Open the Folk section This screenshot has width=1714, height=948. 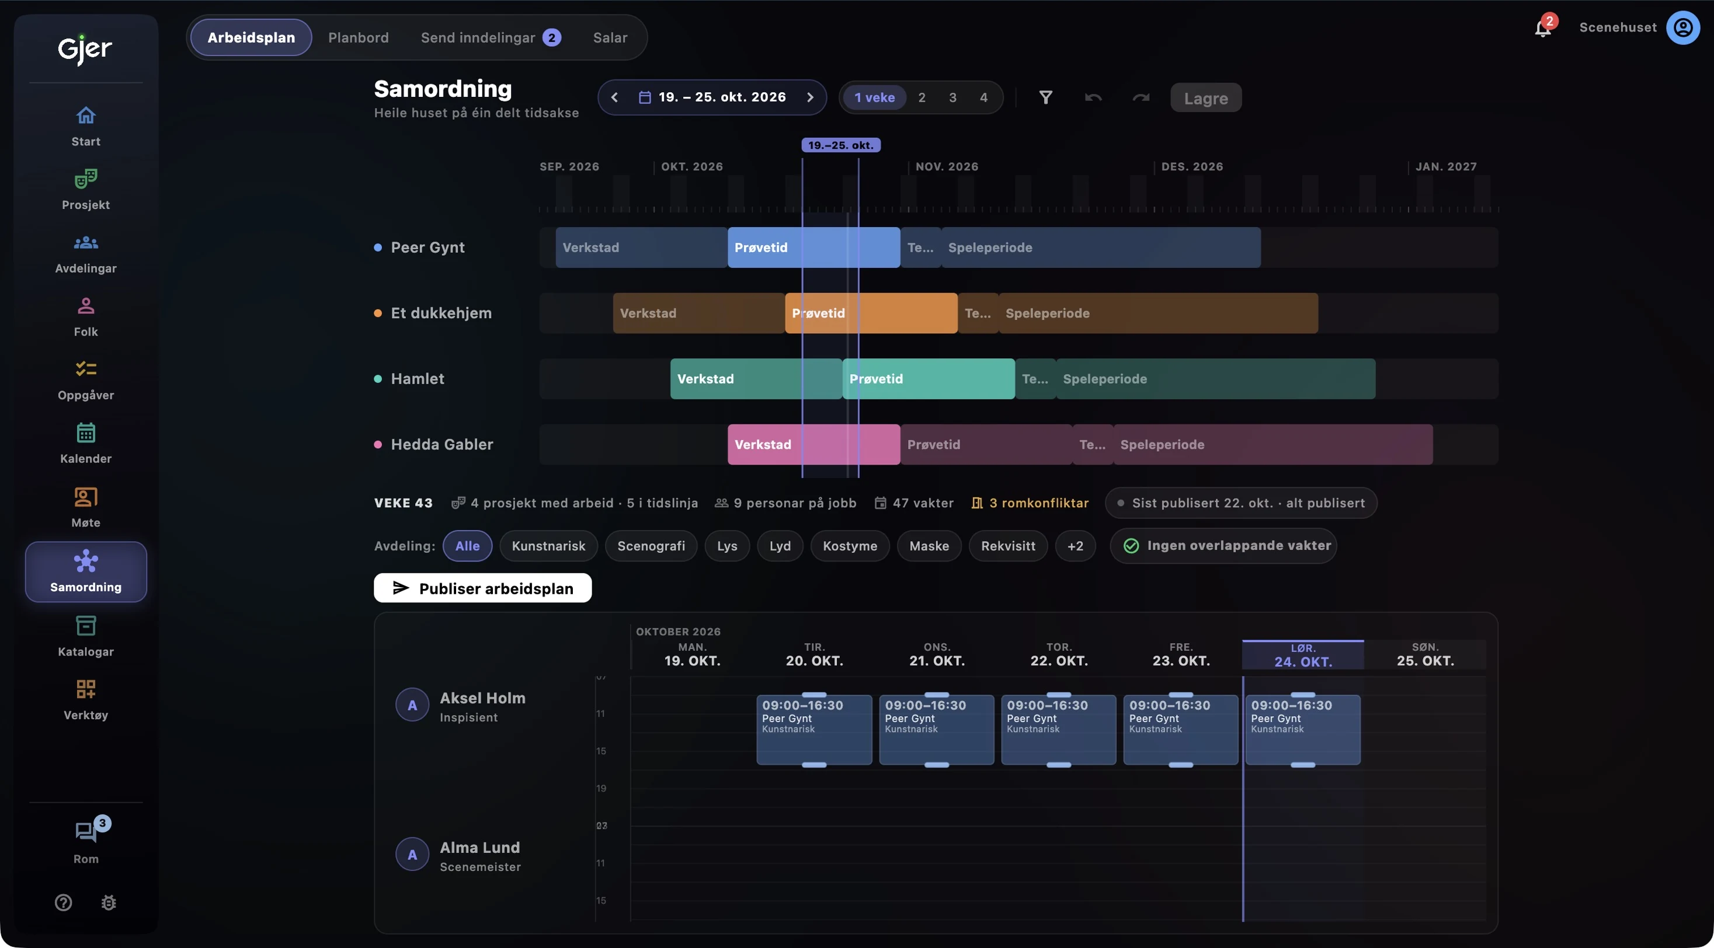coord(86,316)
